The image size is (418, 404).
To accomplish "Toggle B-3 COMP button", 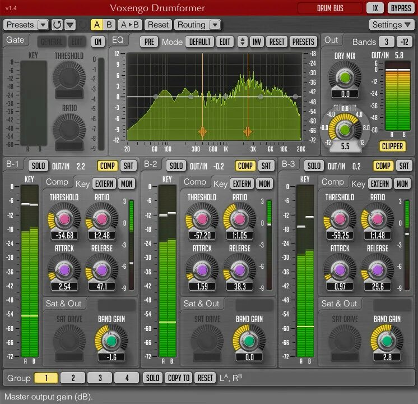I will click(x=383, y=166).
